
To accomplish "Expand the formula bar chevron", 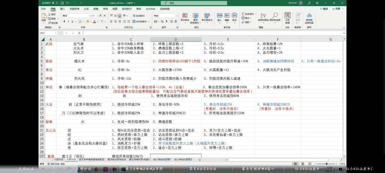I will (x=344, y=33).
